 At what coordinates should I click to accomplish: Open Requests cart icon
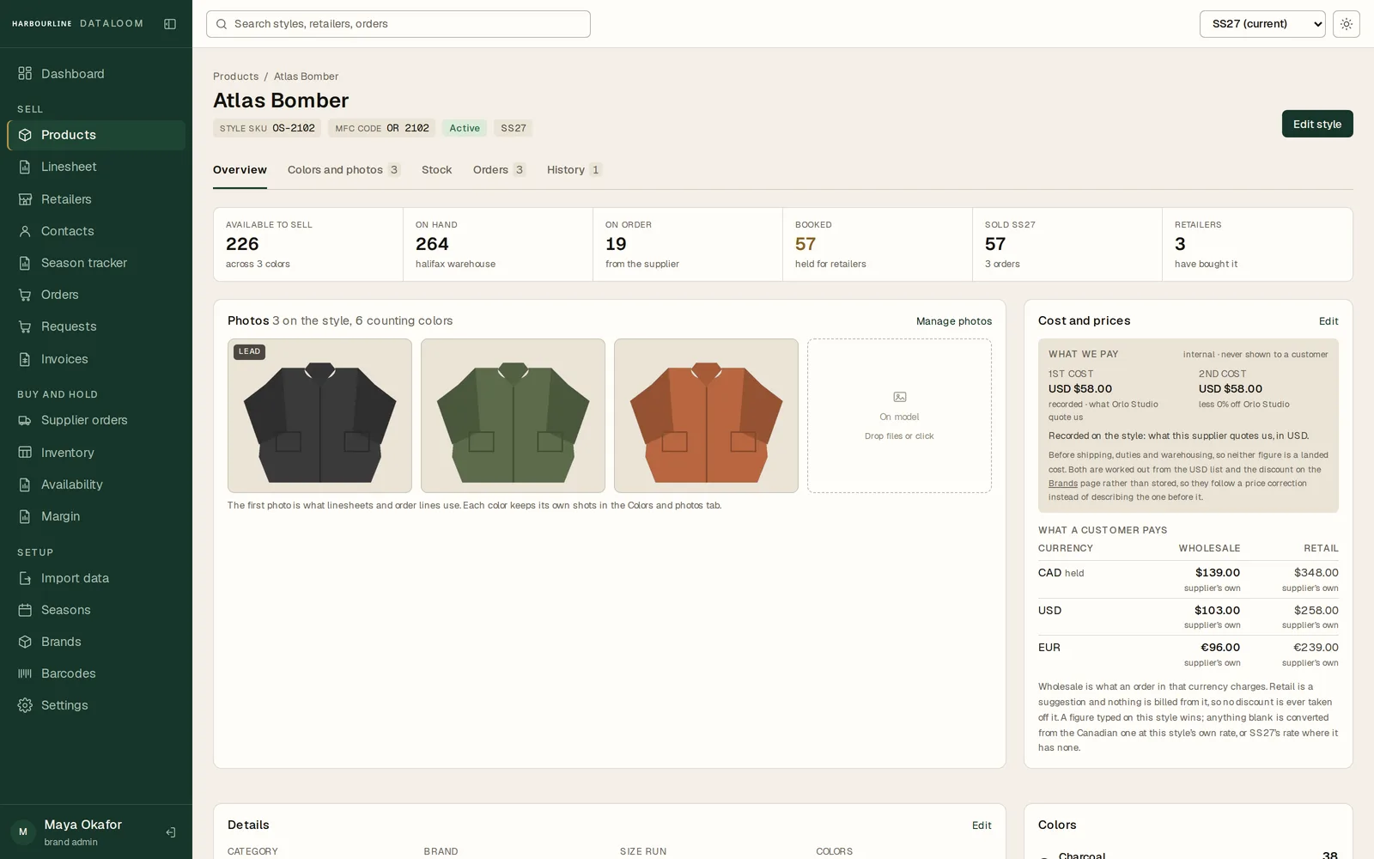[25, 326]
